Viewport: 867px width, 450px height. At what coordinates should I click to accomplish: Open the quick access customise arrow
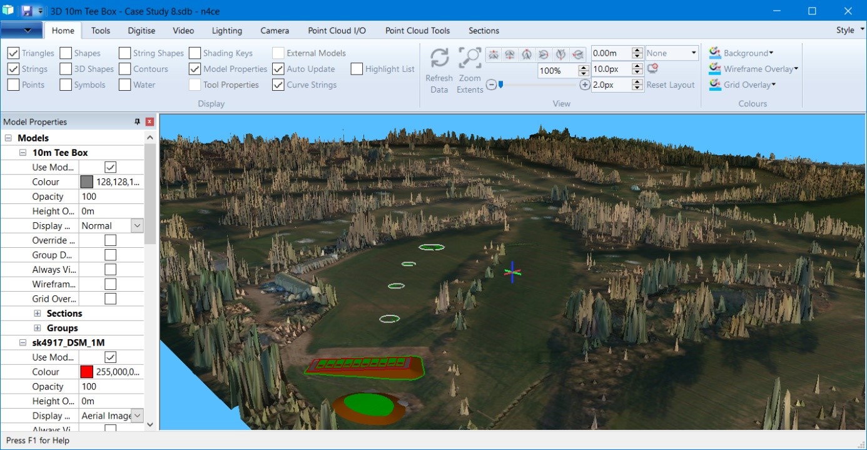(40, 11)
